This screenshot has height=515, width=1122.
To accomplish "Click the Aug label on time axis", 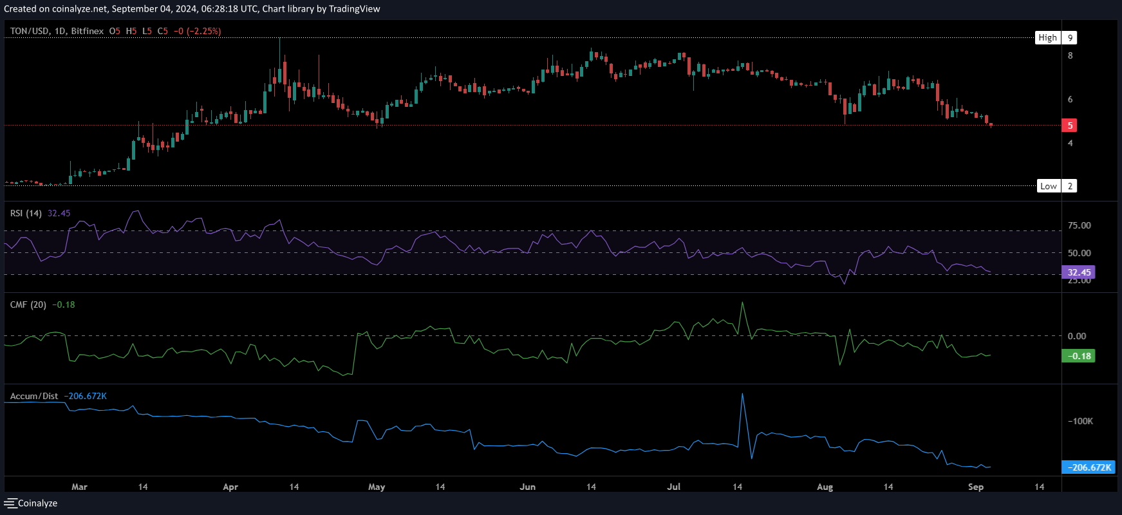I will click(825, 487).
